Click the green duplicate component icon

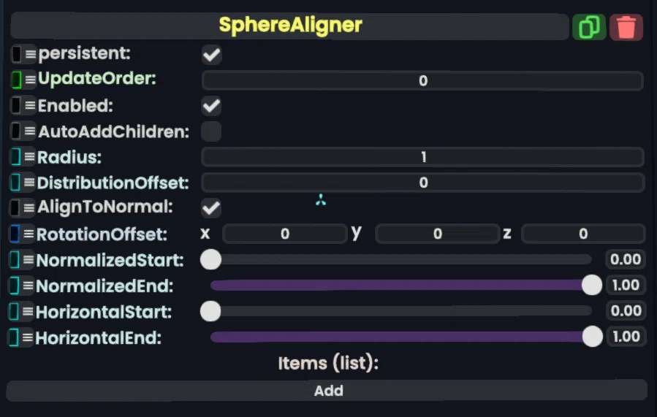589,27
